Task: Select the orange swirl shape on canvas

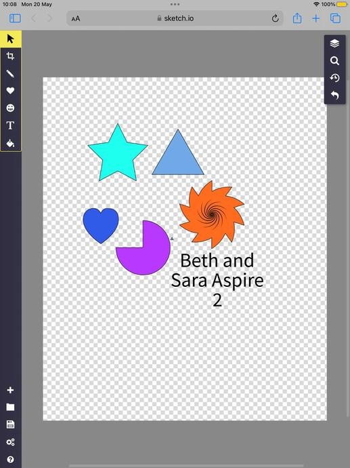Action: pos(212,214)
